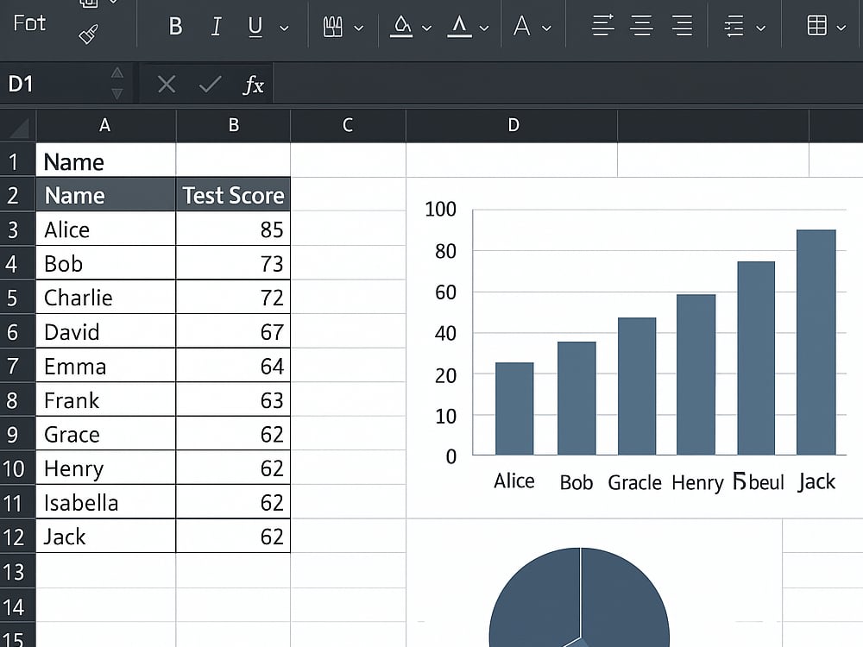Click the pie chart
Screen dimensions: 863x647
coord(580,597)
